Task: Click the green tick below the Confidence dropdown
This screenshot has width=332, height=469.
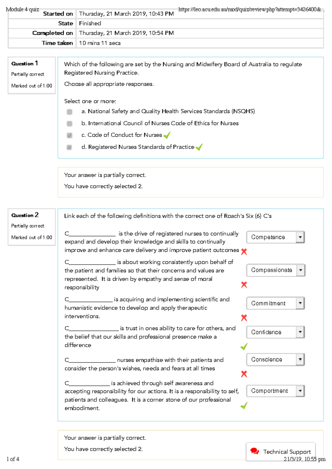Action: [x=244, y=346]
